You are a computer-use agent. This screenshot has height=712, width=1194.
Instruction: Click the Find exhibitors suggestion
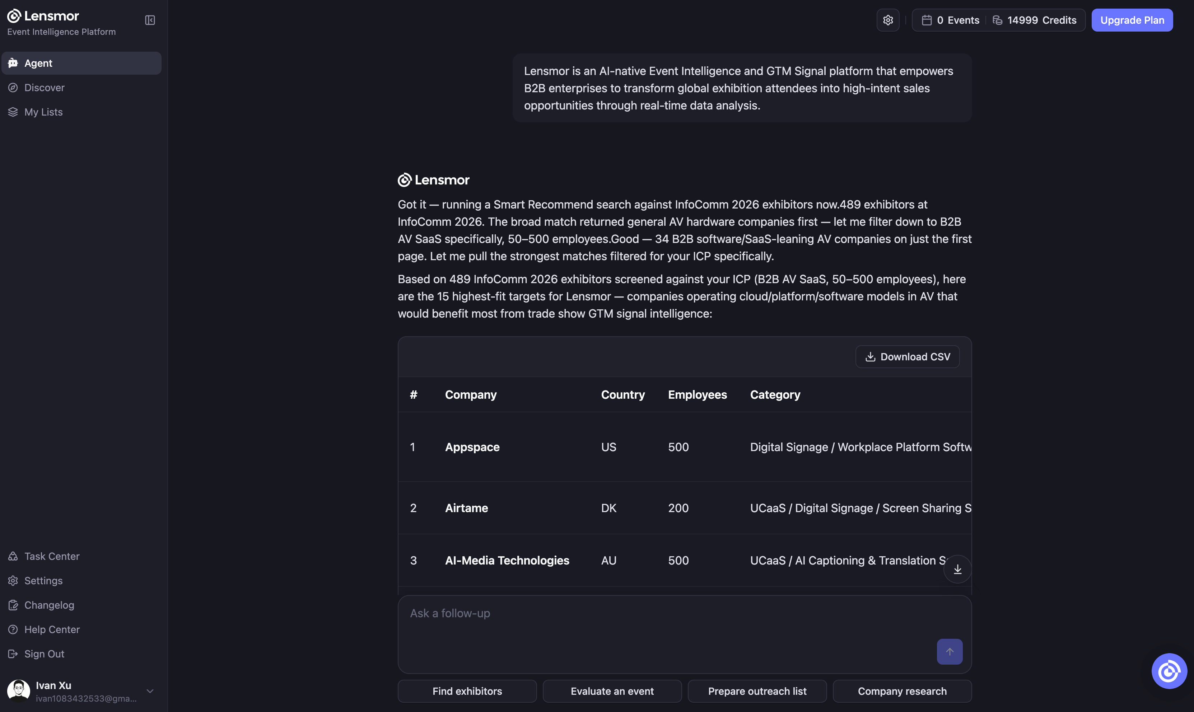click(x=467, y=691)
